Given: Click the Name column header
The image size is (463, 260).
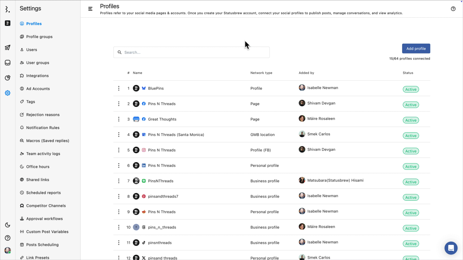Looking at the screenshot, I should (x=137, y=73).
